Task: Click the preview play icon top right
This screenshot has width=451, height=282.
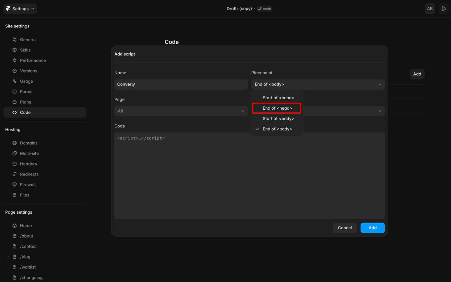Action: point(444,9)
